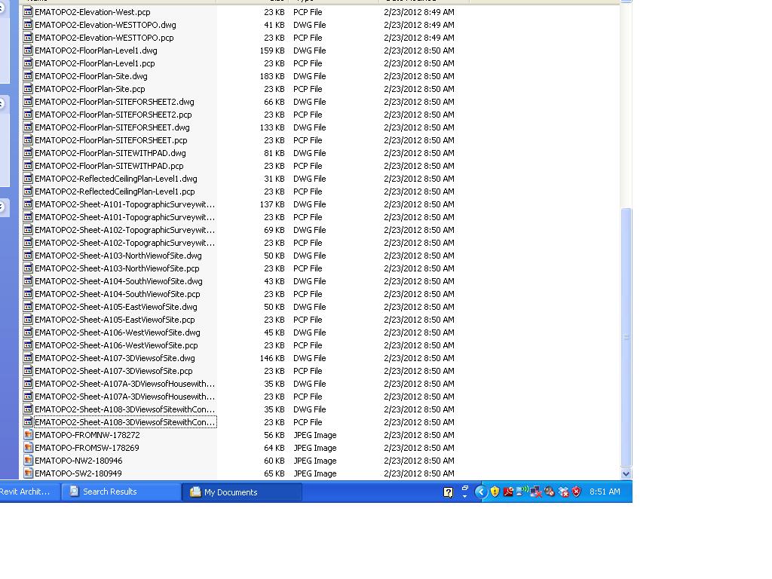The height and width of the screenshot is (579, 772).
Task: Click the icon of EMATOPO2-FloorPlan-Level1.dwg
Action: (28, 51)
